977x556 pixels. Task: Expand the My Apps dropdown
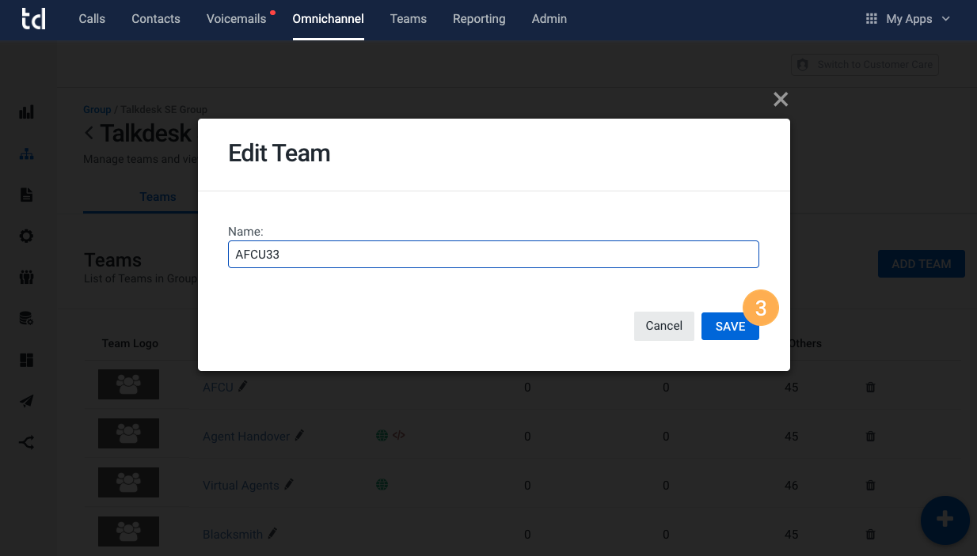click(x=907, y=19)
